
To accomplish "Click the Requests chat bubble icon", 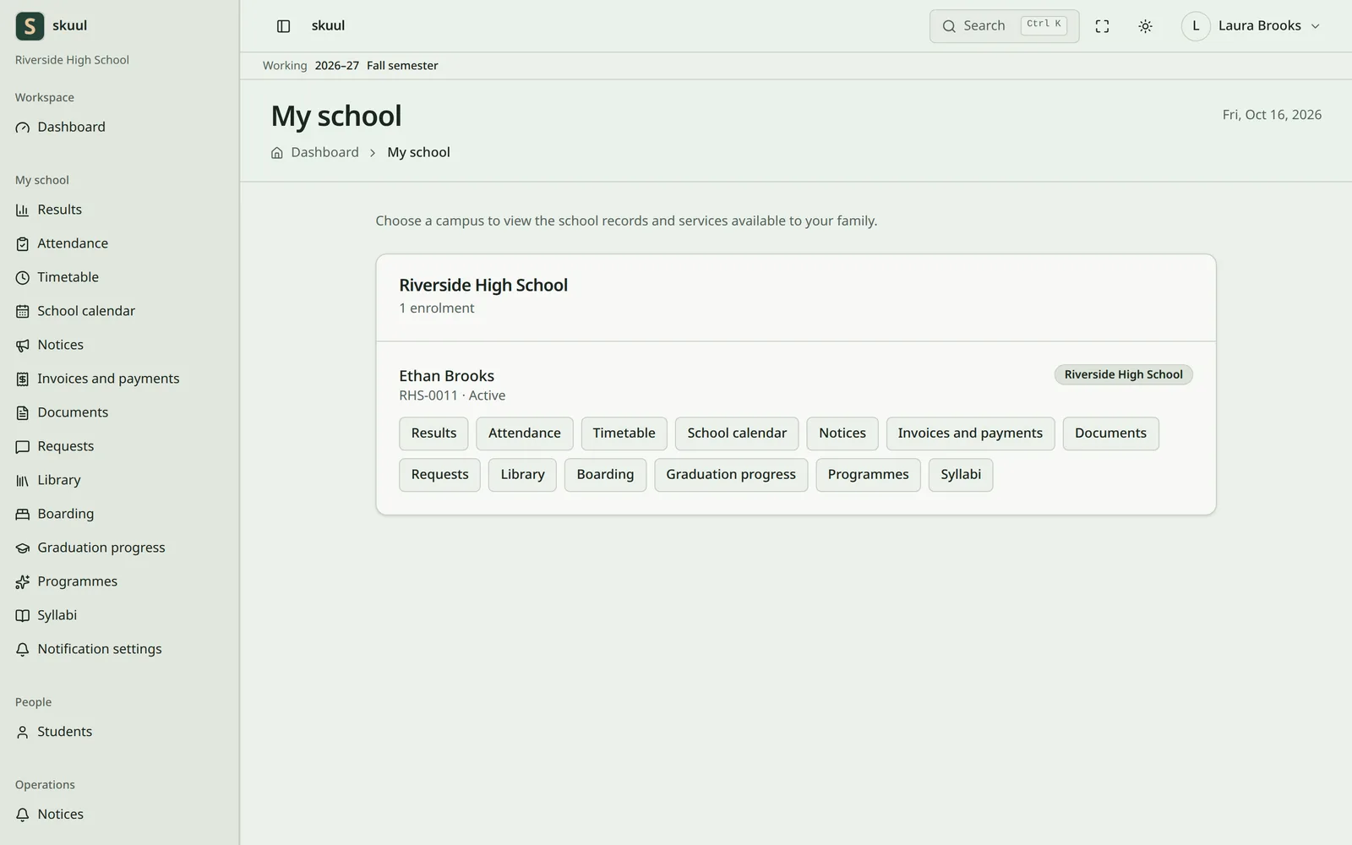I will (x=23, y=447).
